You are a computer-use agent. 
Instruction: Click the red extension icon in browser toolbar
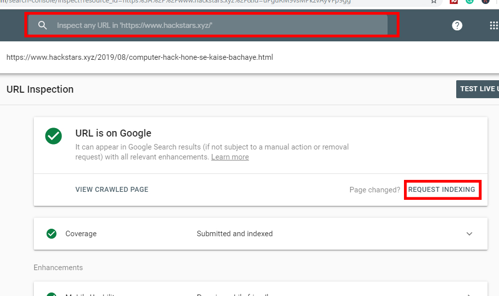coord(454,1)
